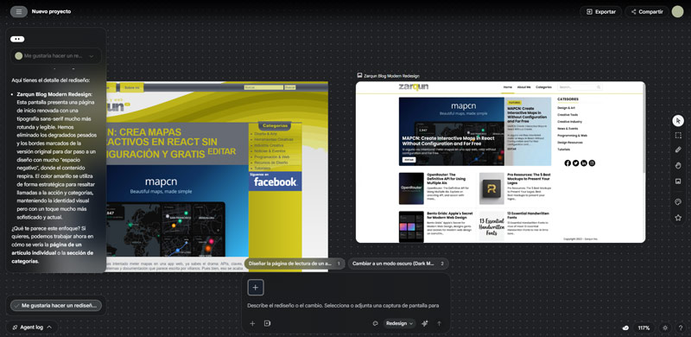The image size is (691, 337).
Task: Select the marquee selection tool
Action: pos(678,135)
